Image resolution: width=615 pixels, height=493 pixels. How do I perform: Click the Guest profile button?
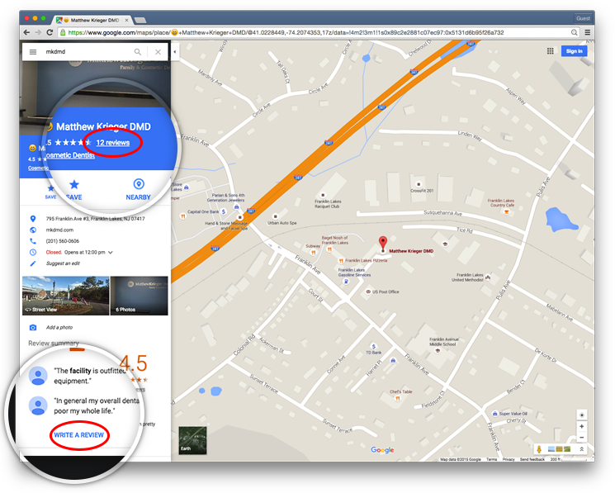click(x=583, y=18)
